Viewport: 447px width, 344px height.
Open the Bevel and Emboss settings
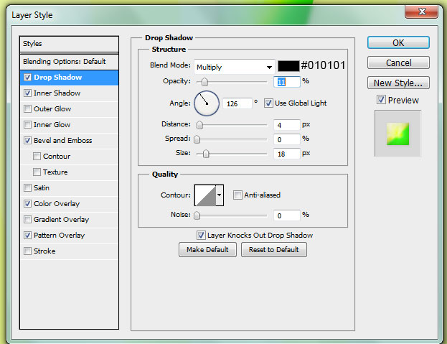62,141
